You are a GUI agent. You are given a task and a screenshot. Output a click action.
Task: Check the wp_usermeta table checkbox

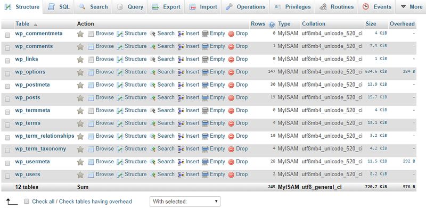coord(7,163)
